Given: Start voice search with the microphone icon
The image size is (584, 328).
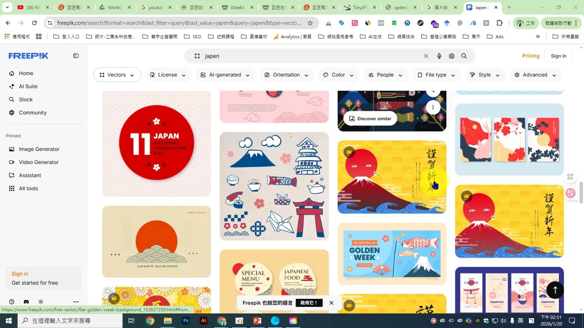Looking at the screenshot, I should click(439, 56).
